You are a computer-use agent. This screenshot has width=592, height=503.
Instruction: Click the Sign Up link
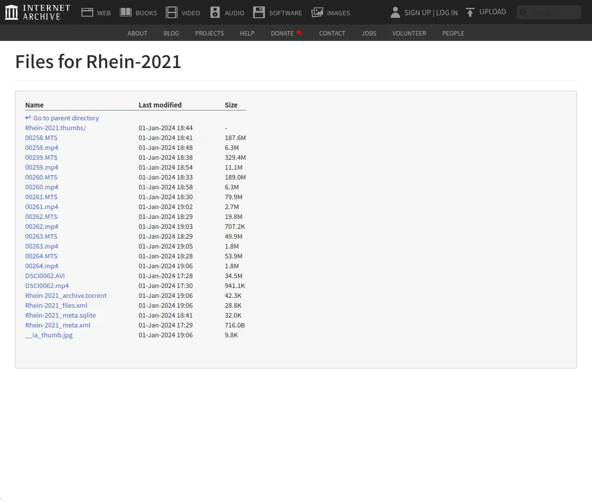click(417, 12)
